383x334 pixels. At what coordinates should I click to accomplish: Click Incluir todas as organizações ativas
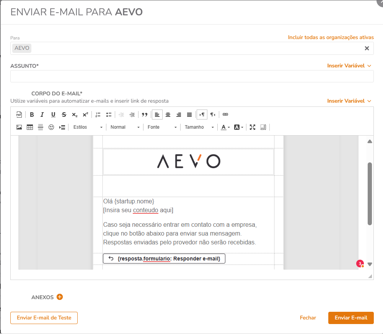pos(331,37)
